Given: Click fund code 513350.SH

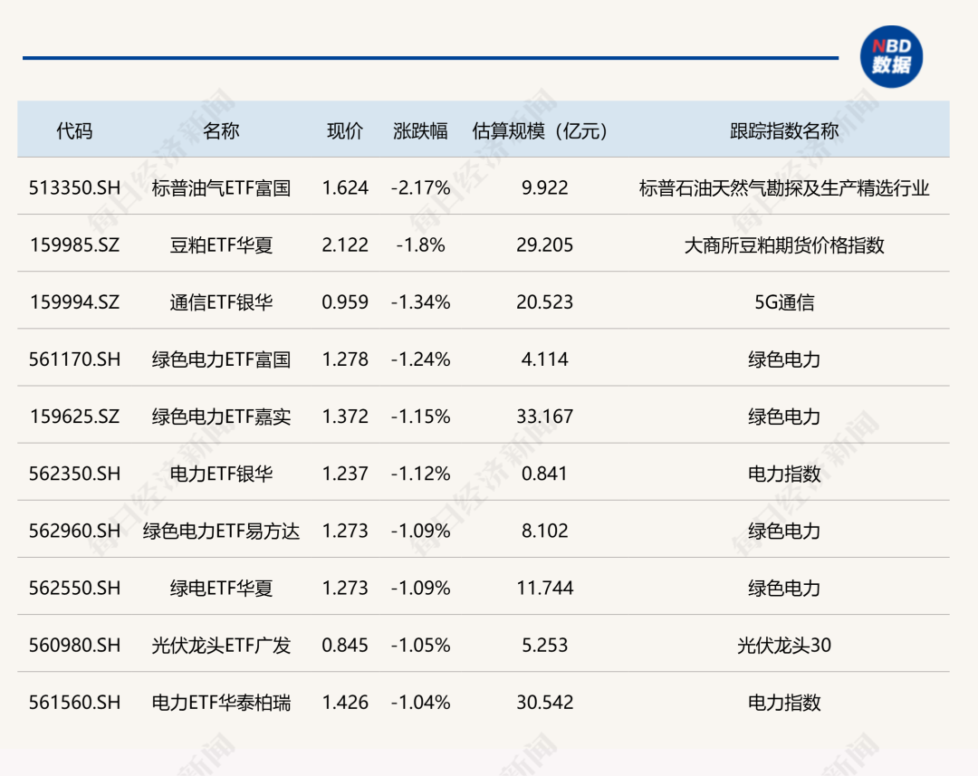Looking at the screenshot, I should tap(74, 188).
